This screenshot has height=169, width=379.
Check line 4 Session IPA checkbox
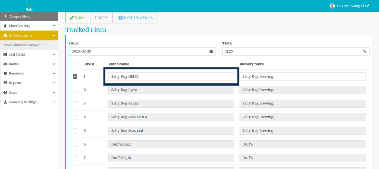point(75,117)
